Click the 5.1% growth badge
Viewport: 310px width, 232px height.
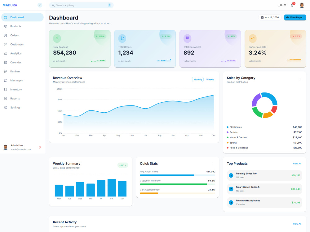(x=231, y=36)
